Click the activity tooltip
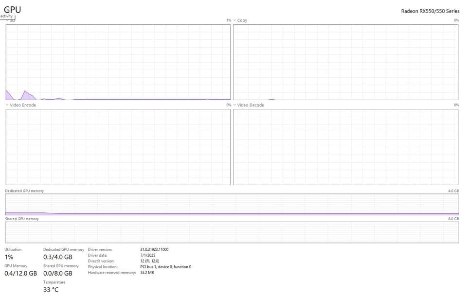 pyautogui.click(x=7, y=16)
